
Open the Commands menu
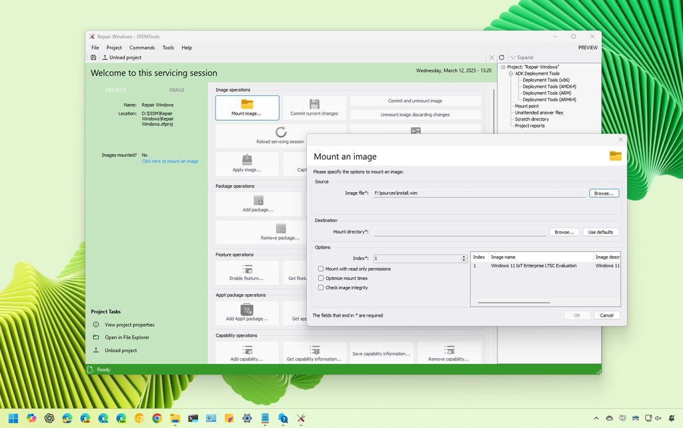(x=142, y=47)
